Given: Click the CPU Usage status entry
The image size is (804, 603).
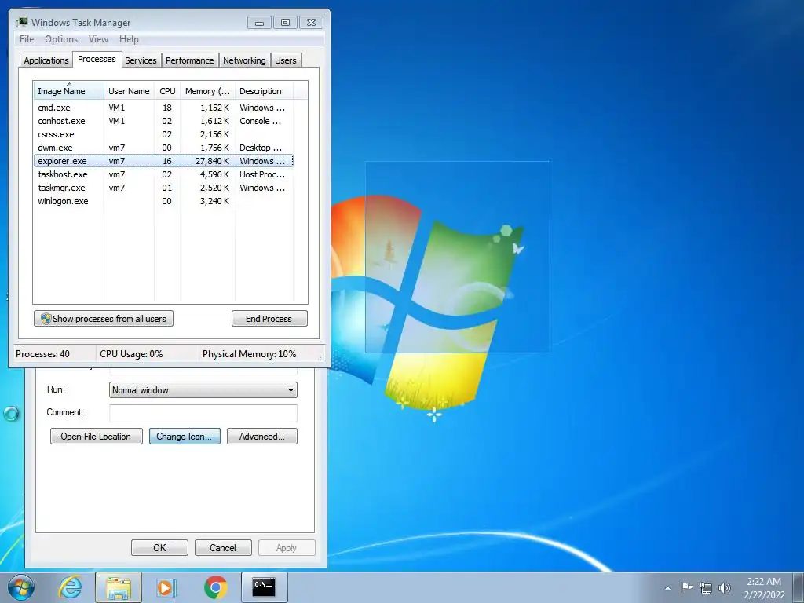Looking at the screenshot, I should pos(131,354).
